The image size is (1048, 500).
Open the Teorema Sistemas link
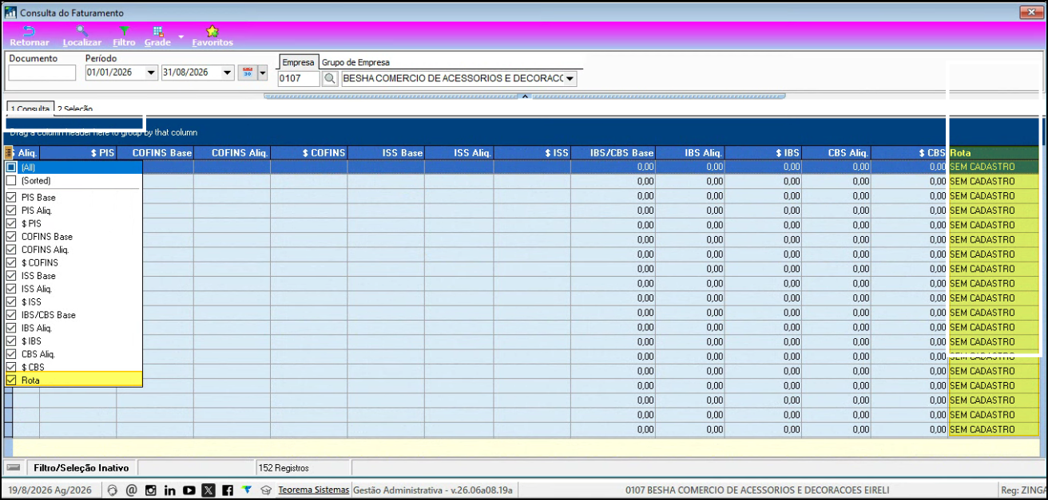coord(314,490)
